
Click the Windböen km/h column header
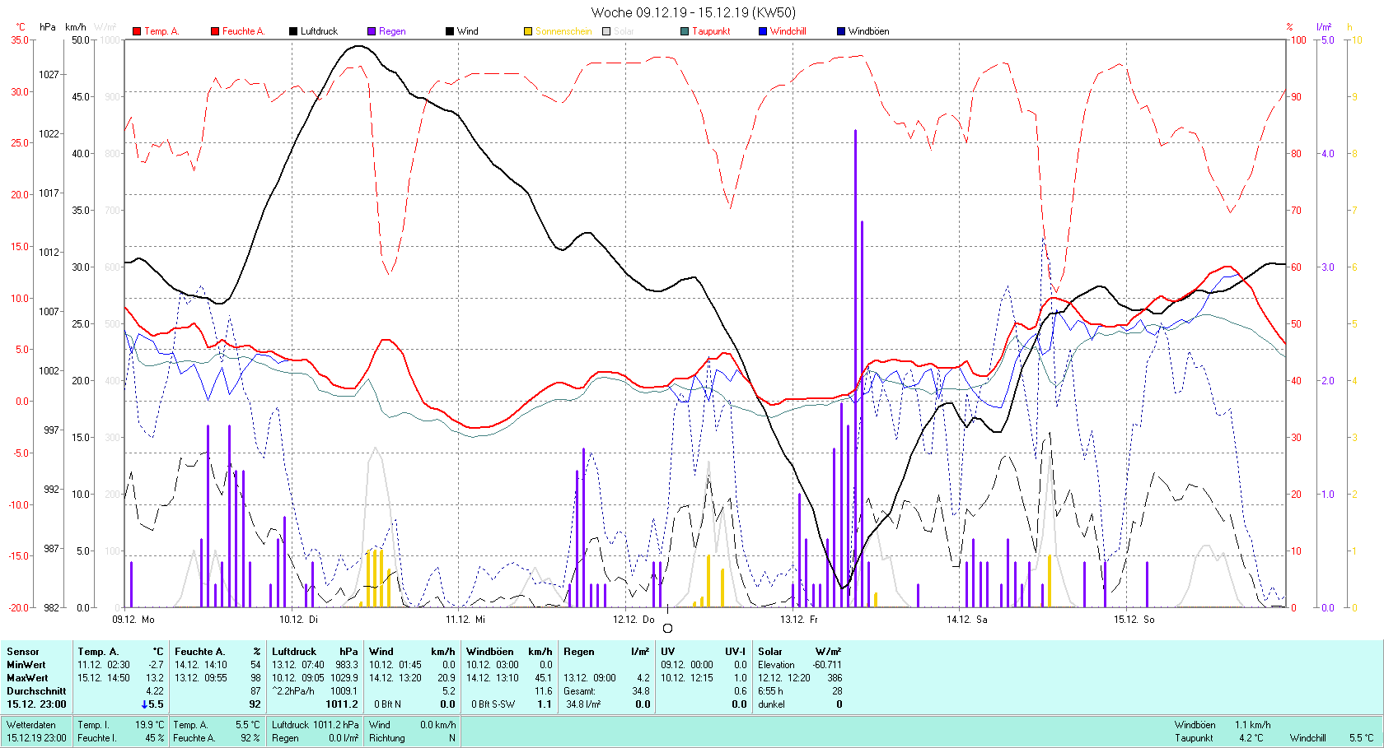coord(509,652)
